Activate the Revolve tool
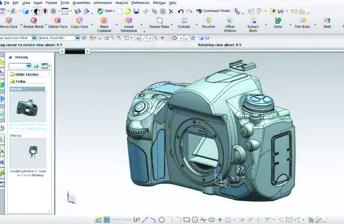This screenshot has height=224, width=344. tap(208, 23)
